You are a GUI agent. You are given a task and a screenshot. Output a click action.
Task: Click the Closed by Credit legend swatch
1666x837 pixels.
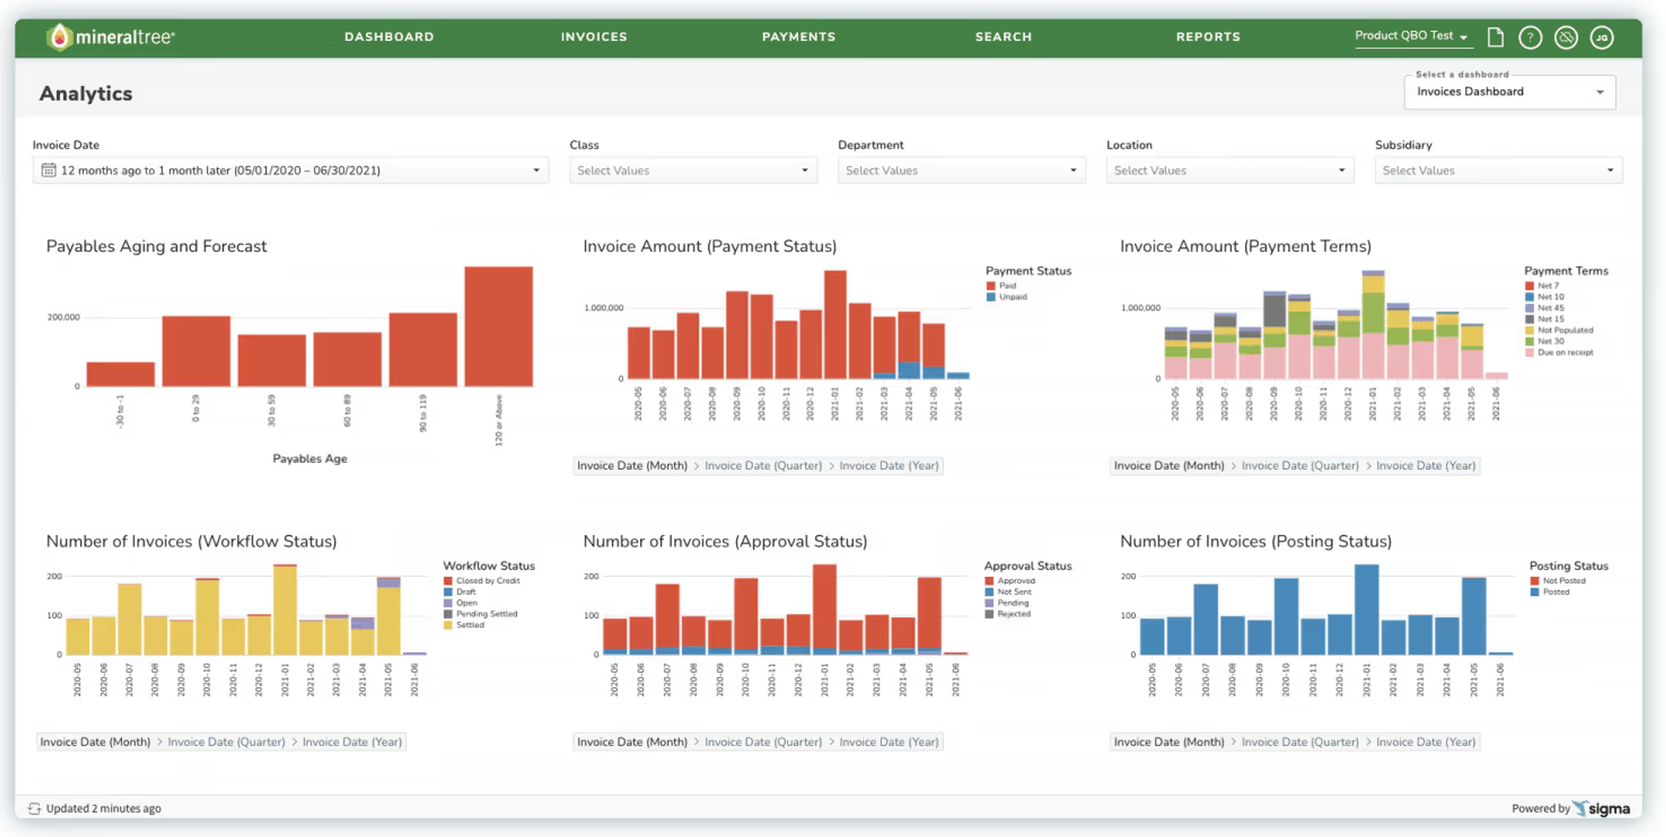pos(448,581)
